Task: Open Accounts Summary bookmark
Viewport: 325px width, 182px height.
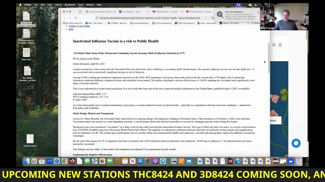Action: click(140, 23)
